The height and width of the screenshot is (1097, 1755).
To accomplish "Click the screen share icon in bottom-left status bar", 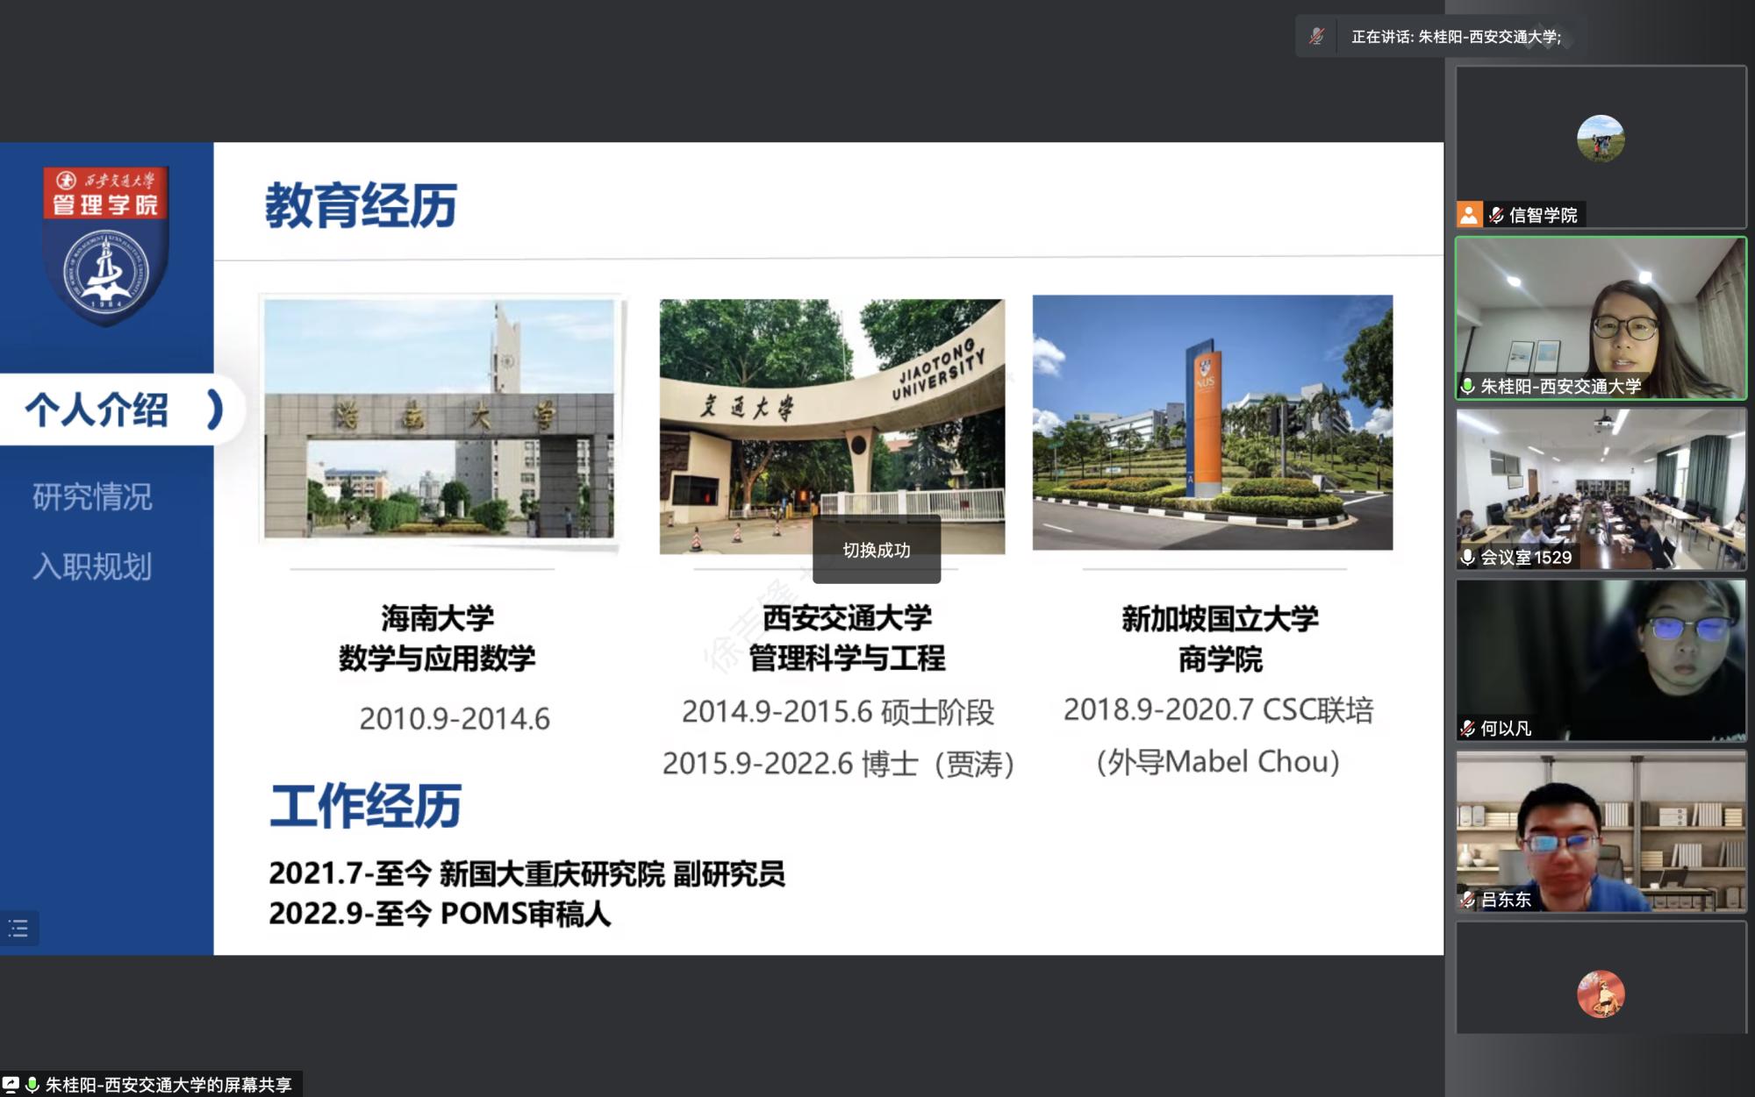I will click(11, 1085).
